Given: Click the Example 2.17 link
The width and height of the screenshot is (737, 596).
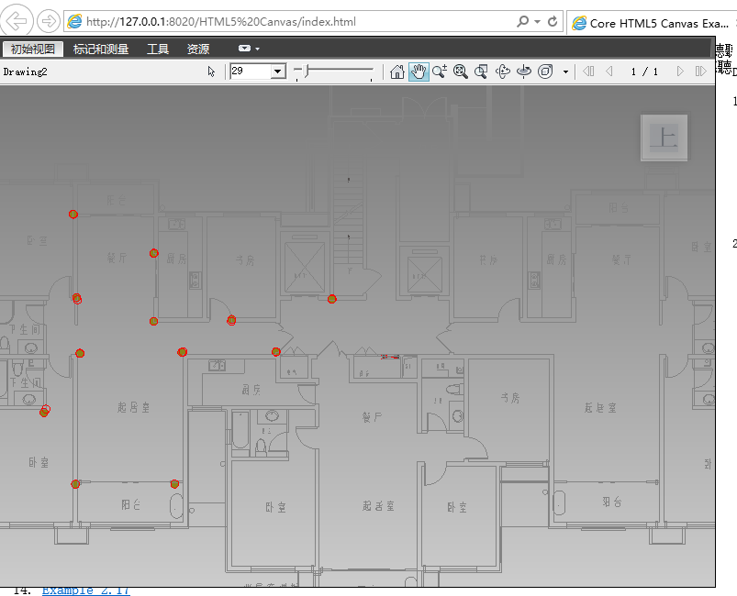Looking at the screenshot, I should click(x=85, y=590).
